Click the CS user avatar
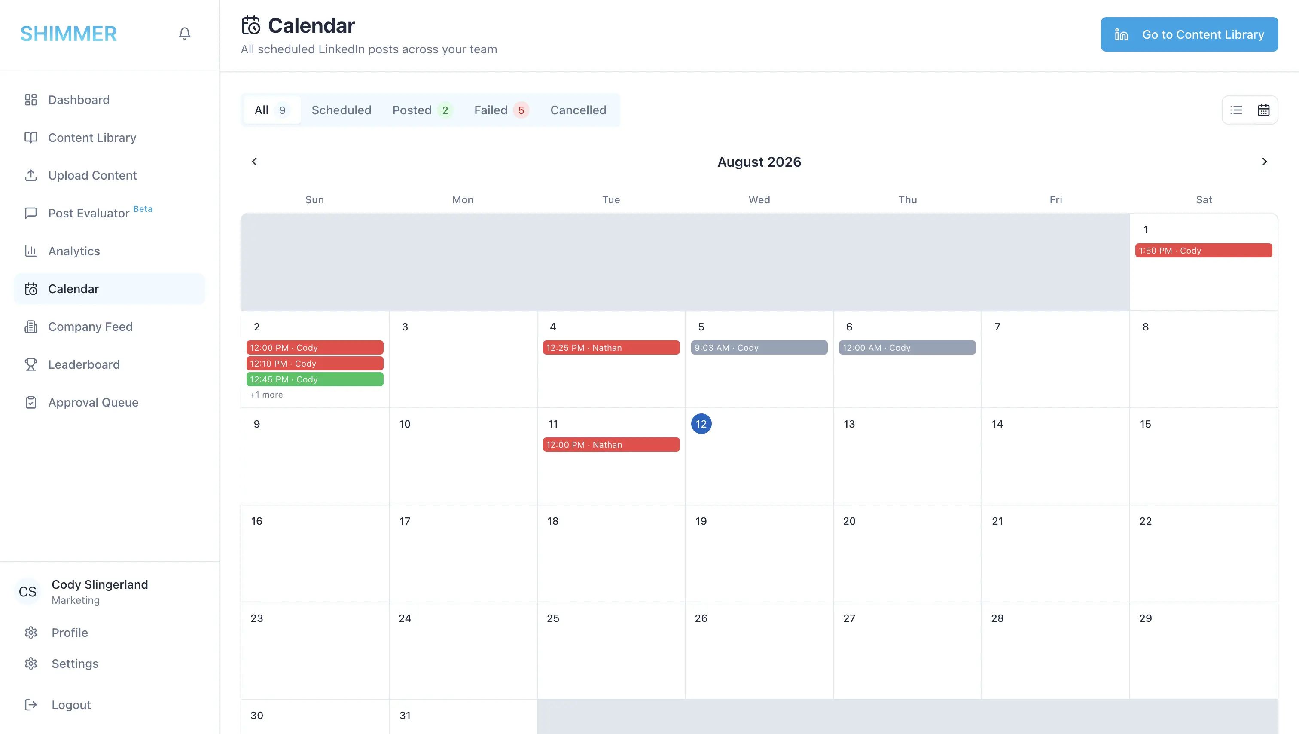The height and width of the screenshot is (734, 1299). click(x=28, y=592)
